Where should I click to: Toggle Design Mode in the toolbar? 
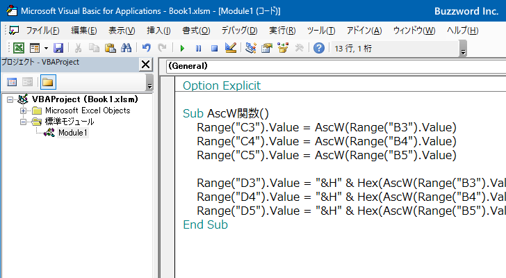[x=231, y=48]
